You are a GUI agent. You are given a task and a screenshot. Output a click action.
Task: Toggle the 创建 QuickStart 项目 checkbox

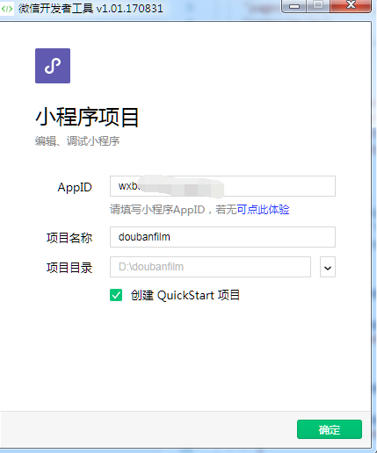(x=116, y=295)
